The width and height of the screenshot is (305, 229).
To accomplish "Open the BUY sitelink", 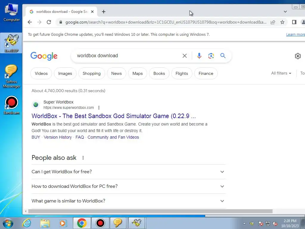I will 36,137.
